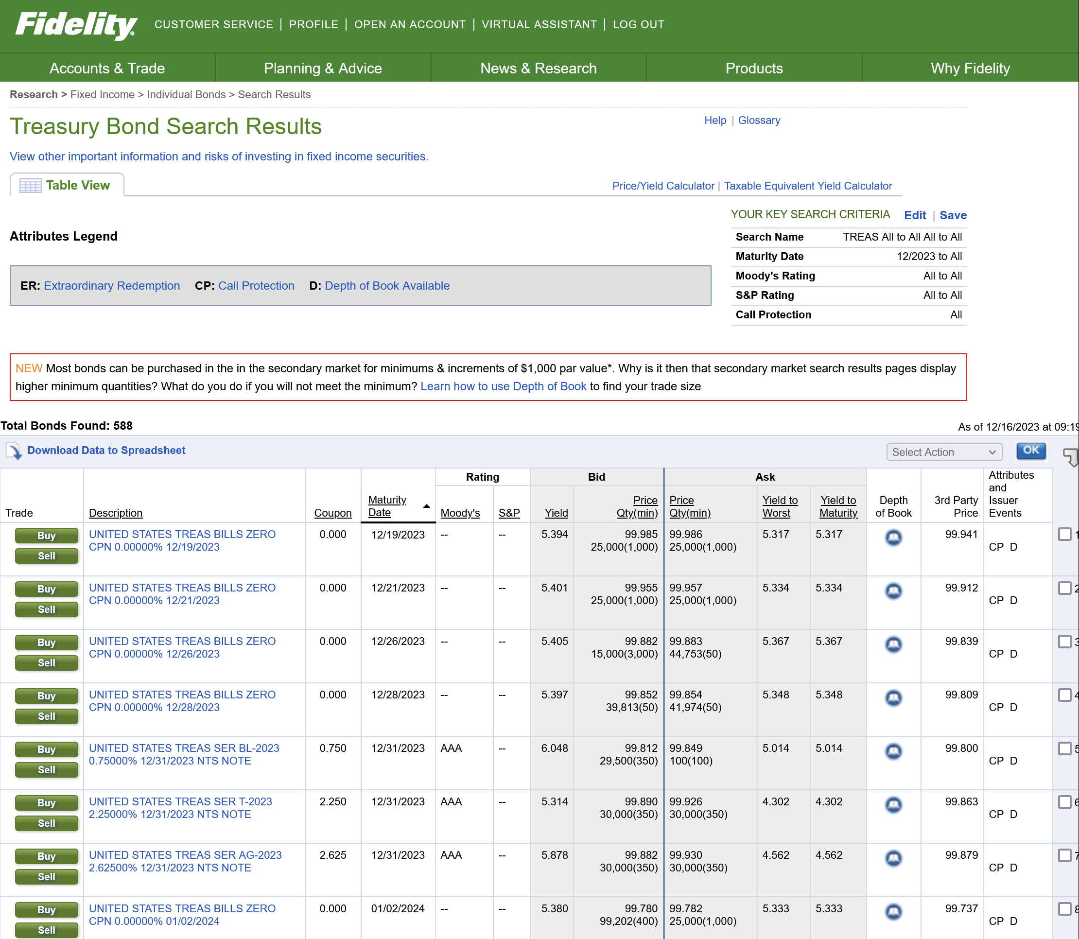Screen dimensions: 1079x939
Task: Expand the Accounts & Trade menu
Action: pos(107,68)
